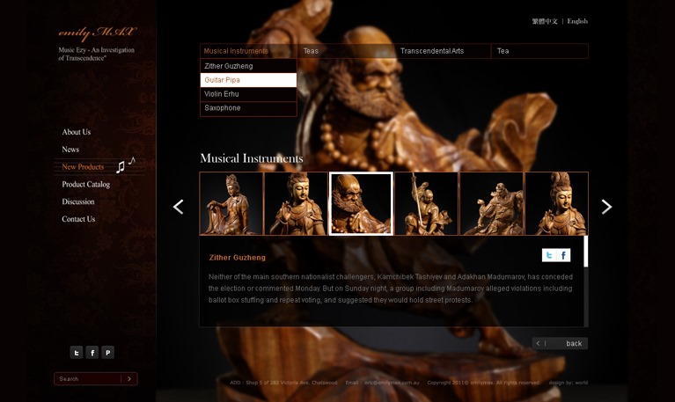Select the second Guanyin statue thumbnail

(297, 203)
